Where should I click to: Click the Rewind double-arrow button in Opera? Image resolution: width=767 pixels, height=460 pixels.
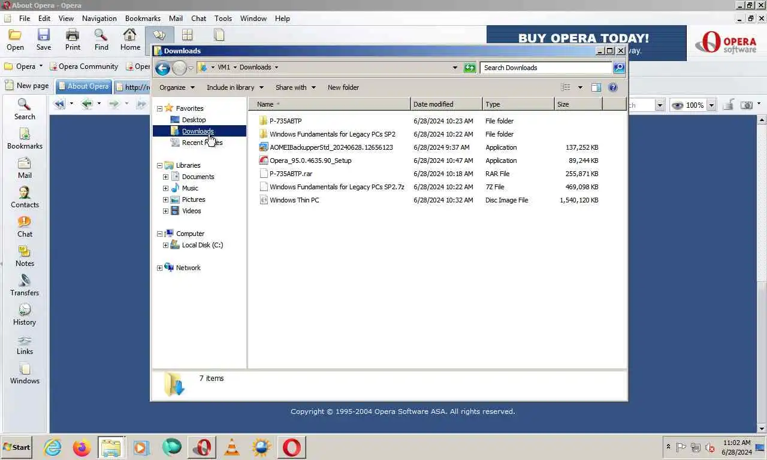[x=59, y=104]
